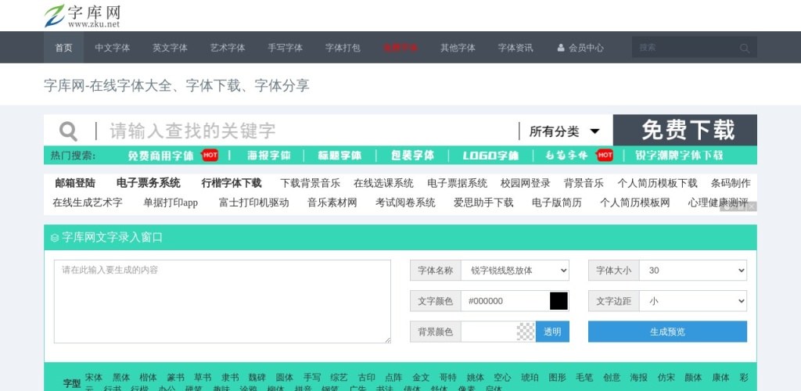This screenshot has height=391, width=801.
Task: Toggle the 透明 background button
Action: coord(552,332)
